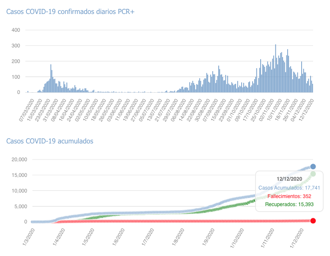Click the 07/03/2020 date label on the daily chart
Image resolution: width=330 pixels, height=256 pixels.
(x=26, y=111)
